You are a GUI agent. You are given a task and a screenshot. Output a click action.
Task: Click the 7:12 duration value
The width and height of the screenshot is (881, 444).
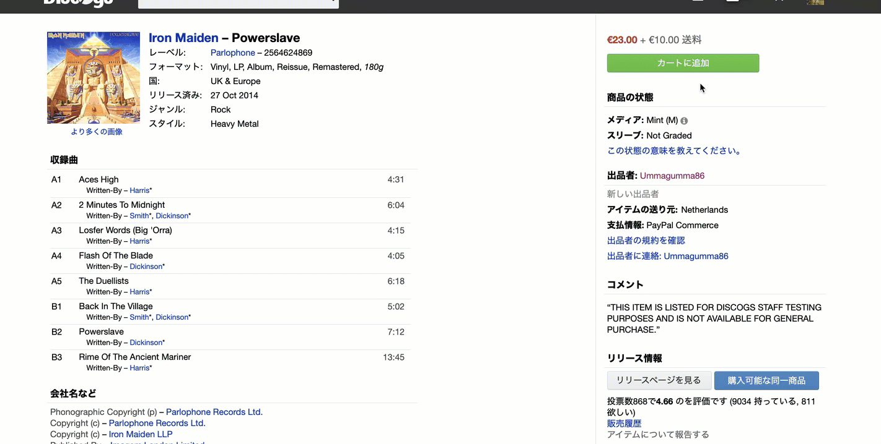click(396, 331)
